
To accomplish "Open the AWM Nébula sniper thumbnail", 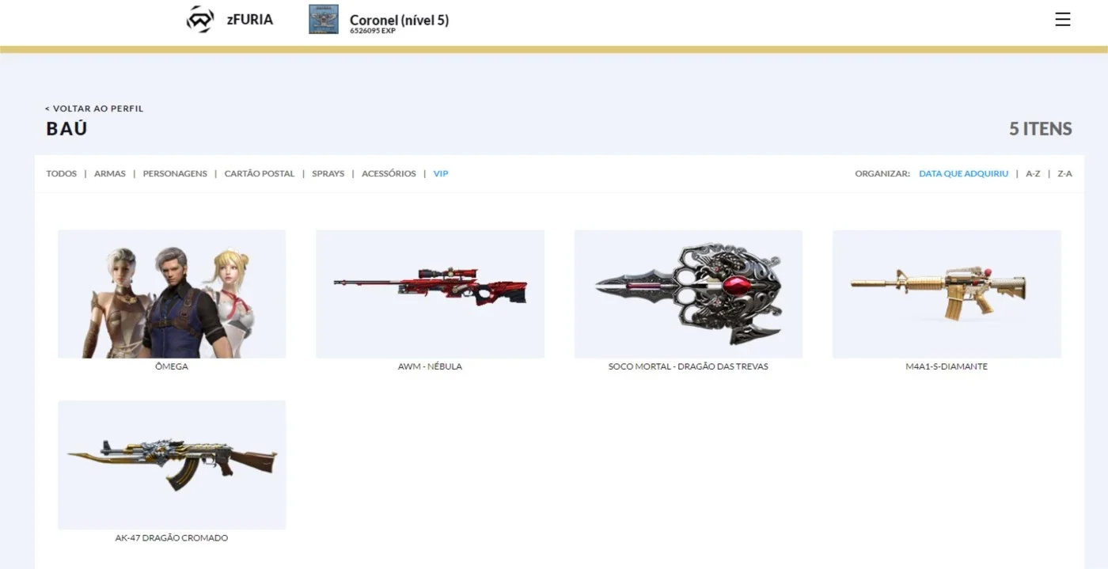I will pyautogui.click(x=430, y=294).
